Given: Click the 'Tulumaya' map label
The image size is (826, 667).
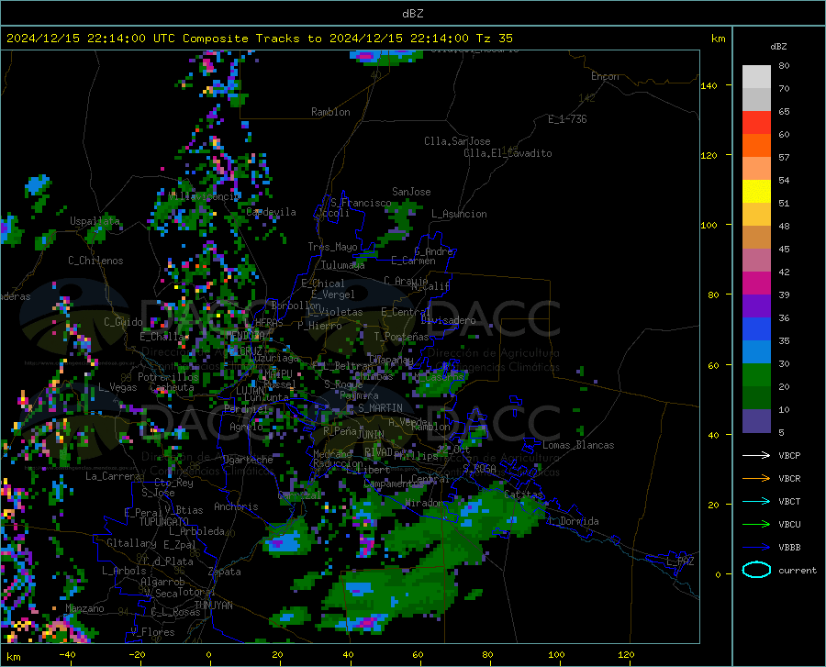Looking at the screenshot, I should tap(343, 265).
